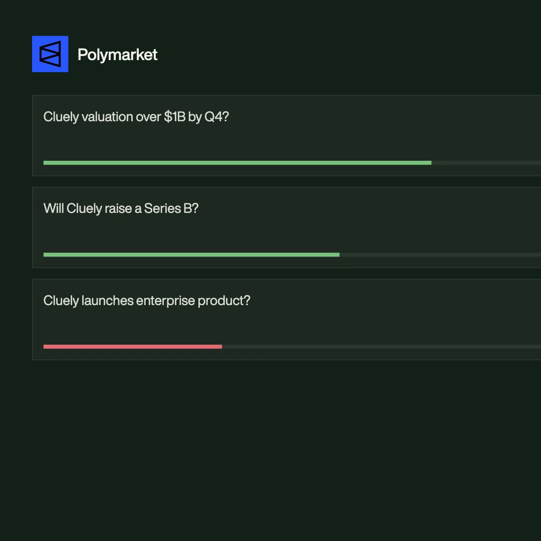Open the Will Cluely raise Series B question
The height and width of the screenshot is (541, 541).
click(x=121, y=208)
